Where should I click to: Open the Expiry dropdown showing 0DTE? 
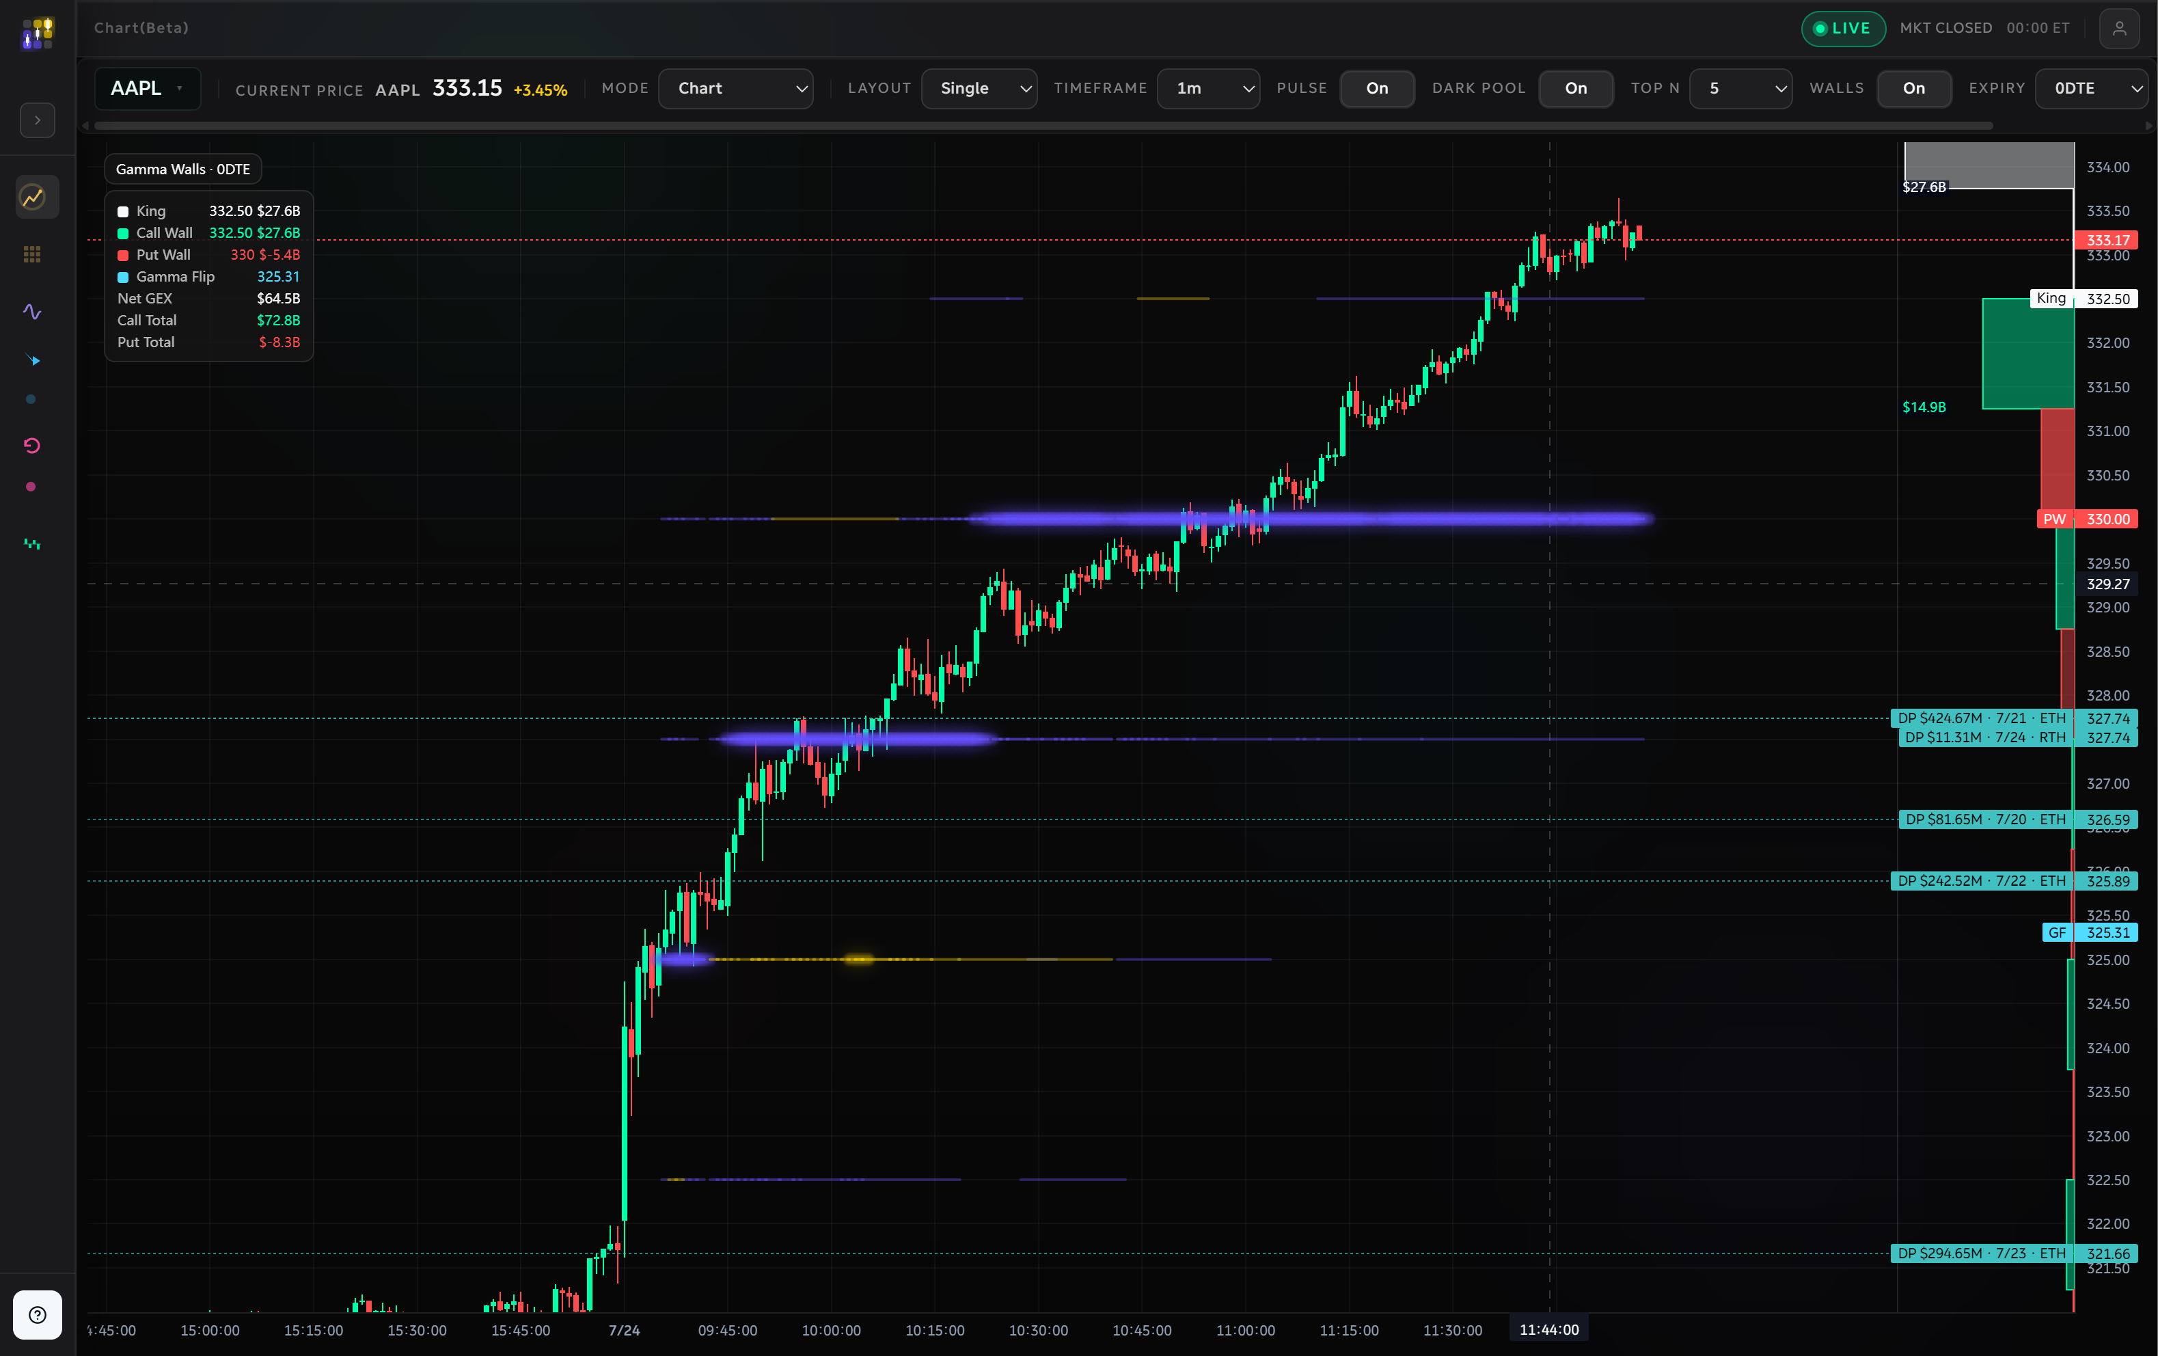tap(2092, 89)
